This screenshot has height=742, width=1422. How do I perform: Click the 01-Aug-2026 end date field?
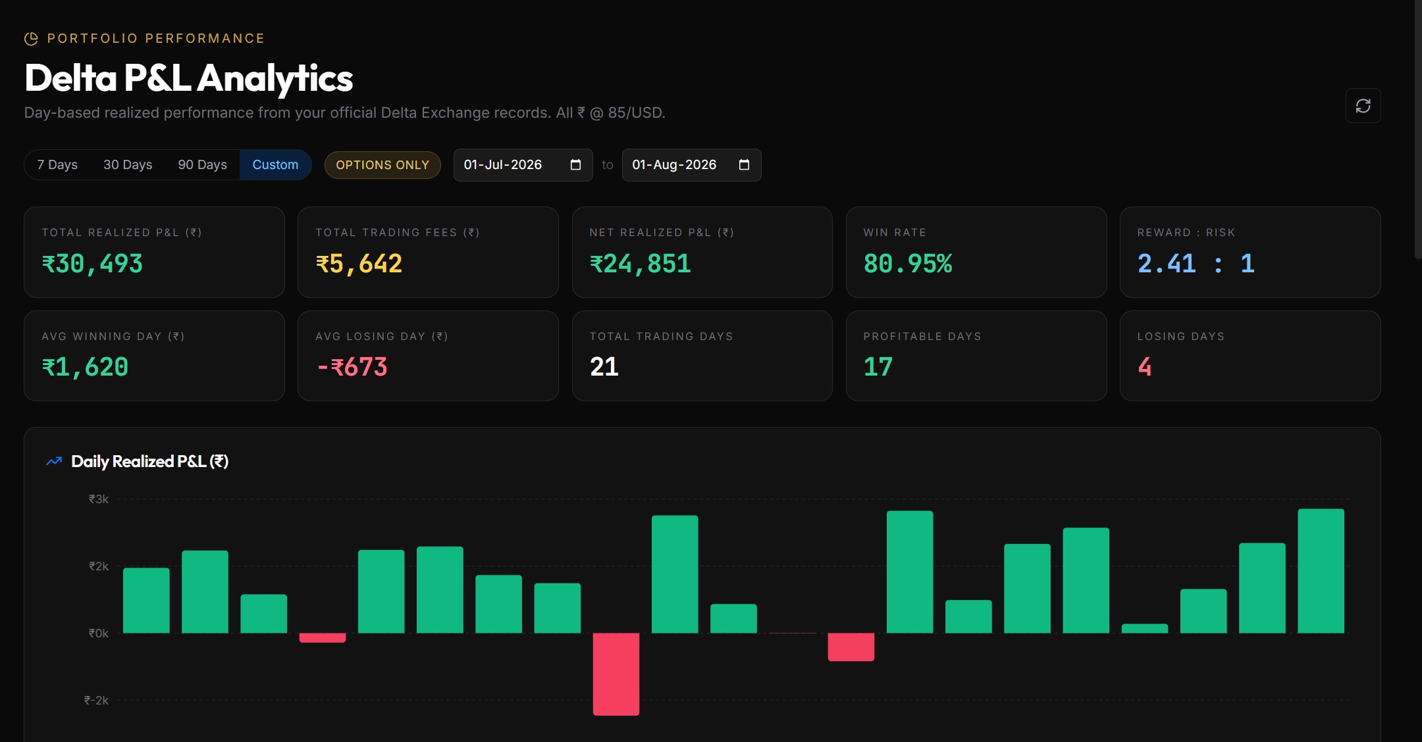(691, 164)
